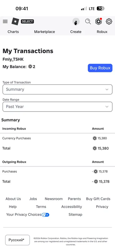
Task: Toggle Your Privacy Choices opt-out icon
Action: pyautogui.click(x=45, y=215)
